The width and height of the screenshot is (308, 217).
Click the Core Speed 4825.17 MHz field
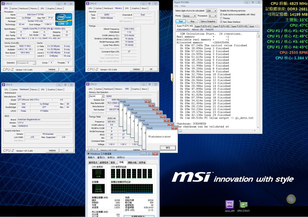(x=25, y=46)
